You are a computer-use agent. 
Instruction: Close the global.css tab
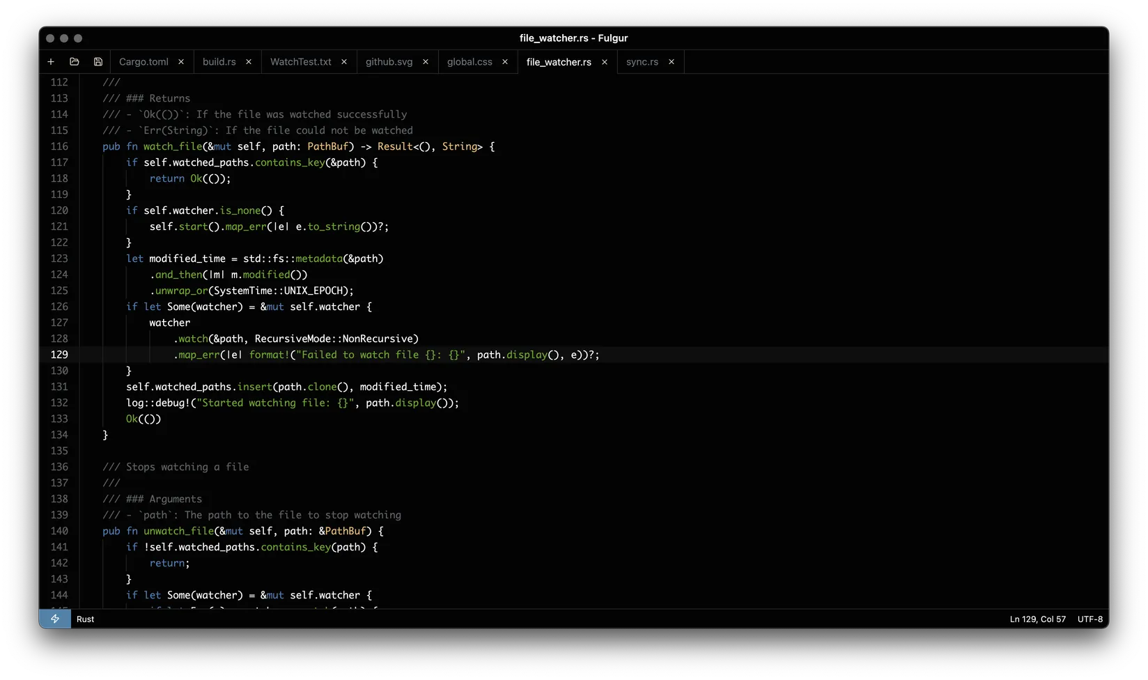(505, 62)
